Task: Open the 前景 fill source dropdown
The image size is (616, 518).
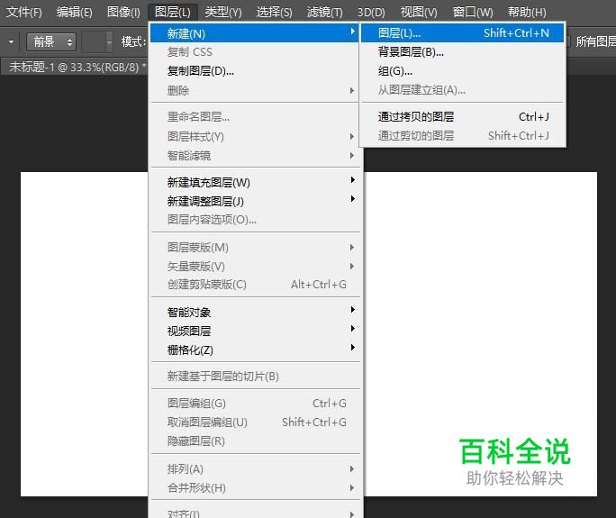Action: point(51,41)
